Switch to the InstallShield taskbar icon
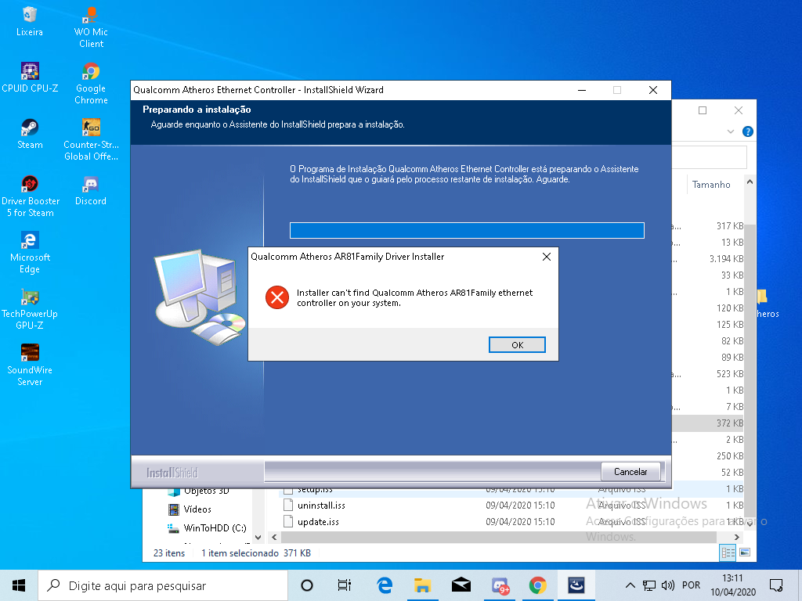This screenshot has height=601, width=802. [576, 585]
